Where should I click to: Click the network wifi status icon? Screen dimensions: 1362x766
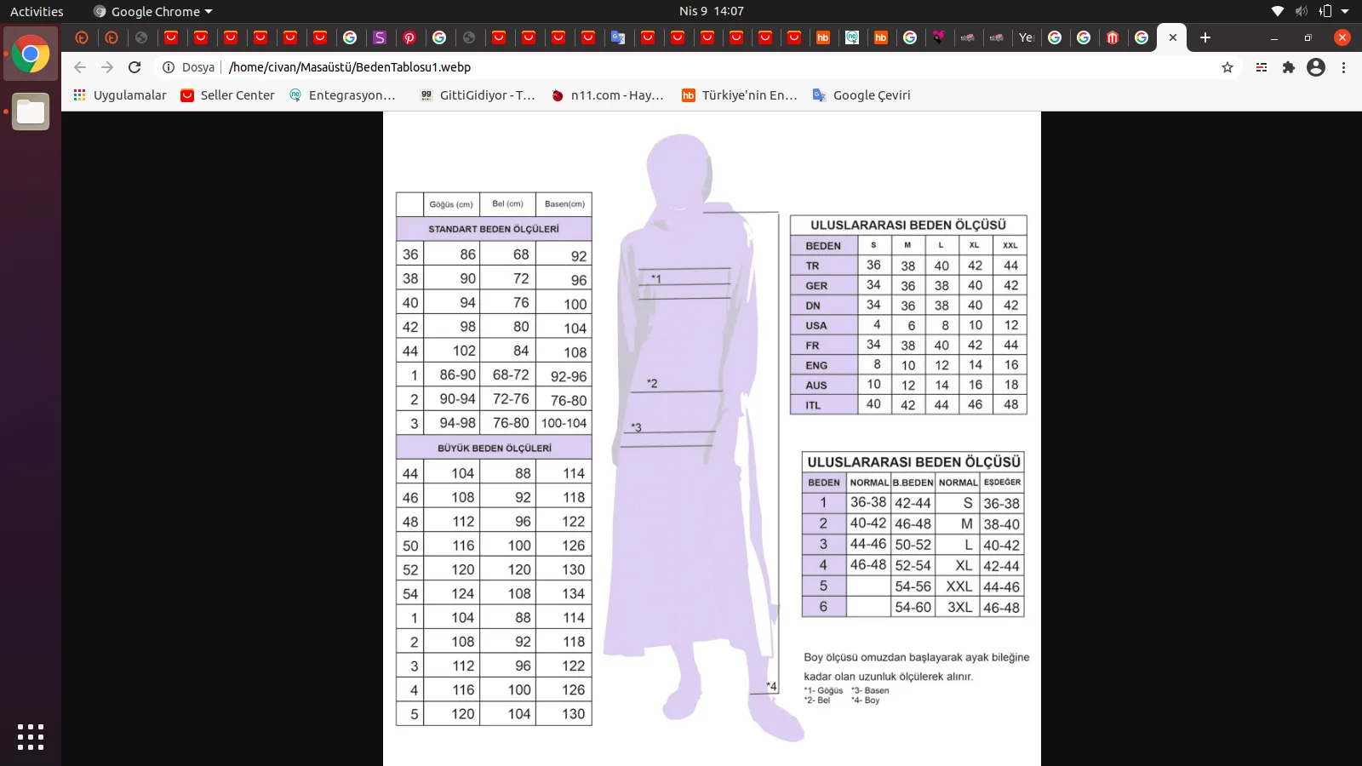pos(1278,11)
